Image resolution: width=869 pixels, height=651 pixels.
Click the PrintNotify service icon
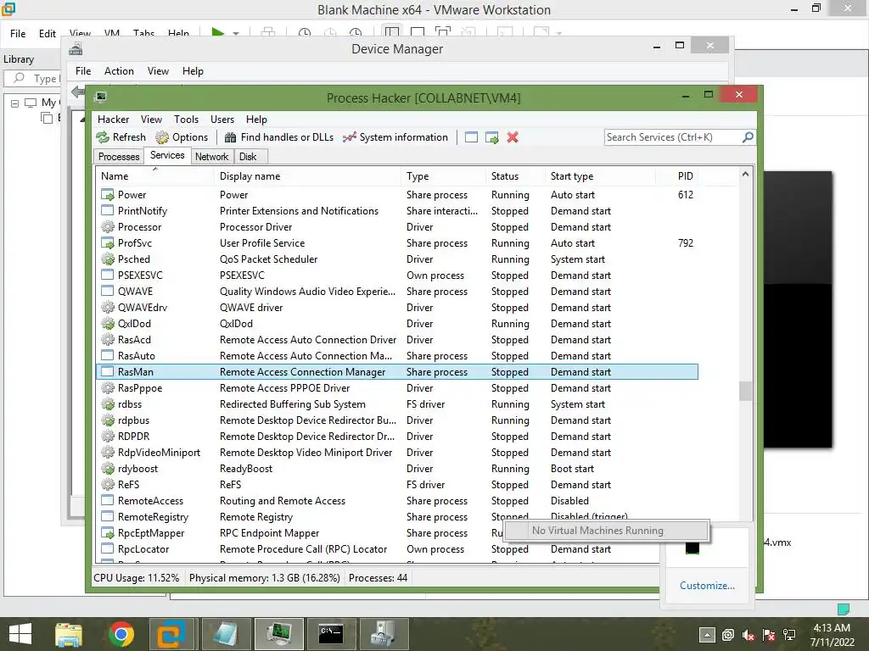pyautogui.click(x=108, y=211)
